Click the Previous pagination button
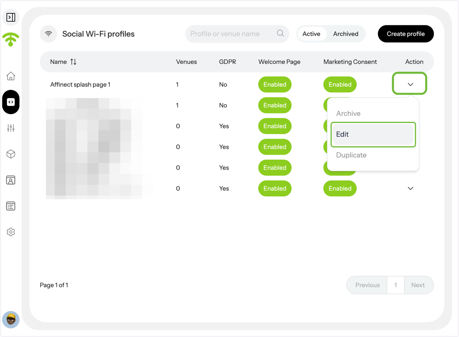Screen dimensions: 459x337 click(367, 285)
